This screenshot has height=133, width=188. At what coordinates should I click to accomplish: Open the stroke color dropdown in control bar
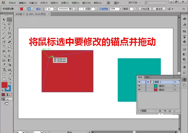(32, 9)
